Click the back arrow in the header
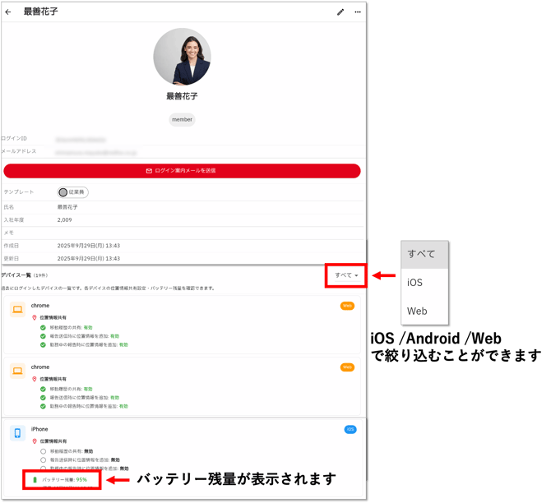551x503 pixels. [8, 12]
